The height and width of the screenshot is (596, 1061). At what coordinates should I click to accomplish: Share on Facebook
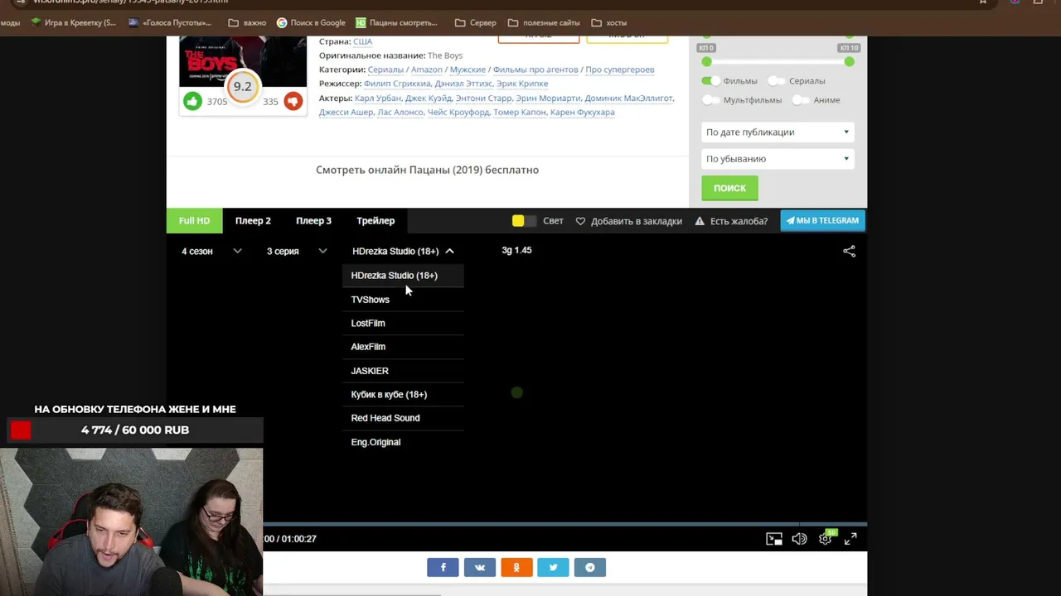(x=443, y=567)
